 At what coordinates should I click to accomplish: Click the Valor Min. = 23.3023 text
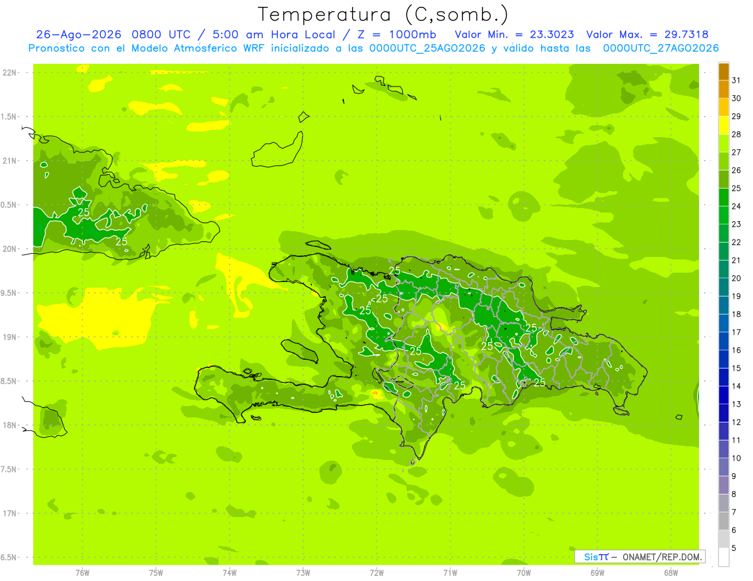[x=515, y=34]
